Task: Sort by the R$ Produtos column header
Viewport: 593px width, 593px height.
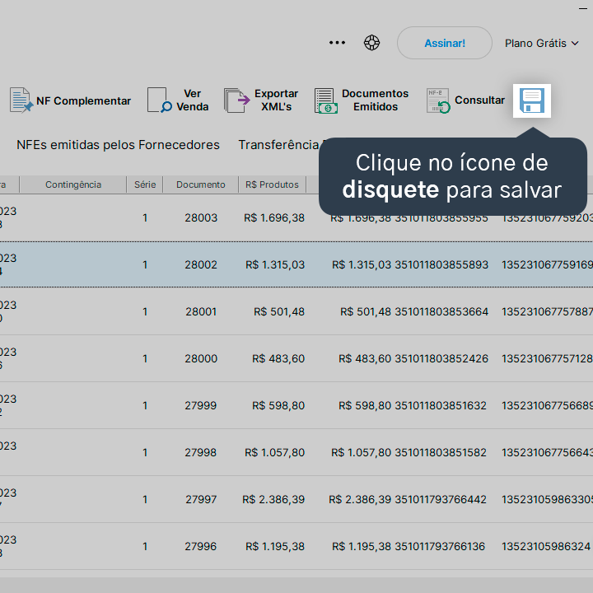Action: (x=272, y=184)
